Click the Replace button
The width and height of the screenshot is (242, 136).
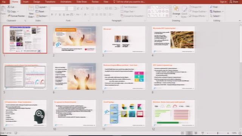pyautogui.click(x=215, y=12)
